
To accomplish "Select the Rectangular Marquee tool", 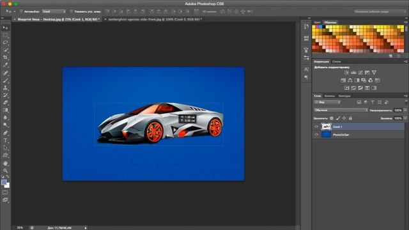I will click(5, 35).
